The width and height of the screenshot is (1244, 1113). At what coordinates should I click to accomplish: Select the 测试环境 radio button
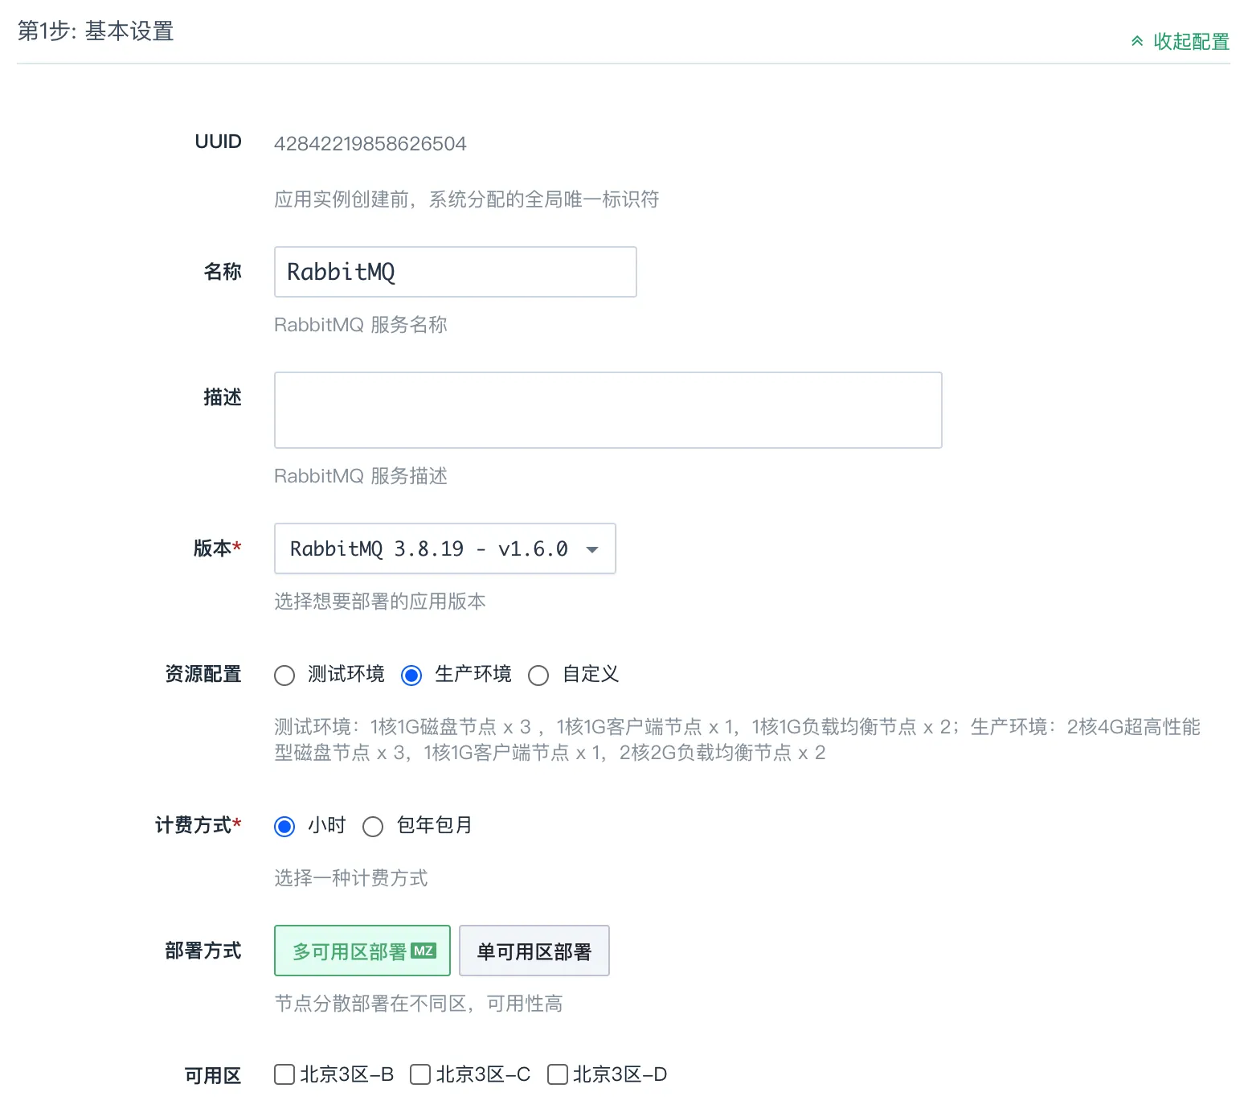pyautogui.click(x=284, y=675)
